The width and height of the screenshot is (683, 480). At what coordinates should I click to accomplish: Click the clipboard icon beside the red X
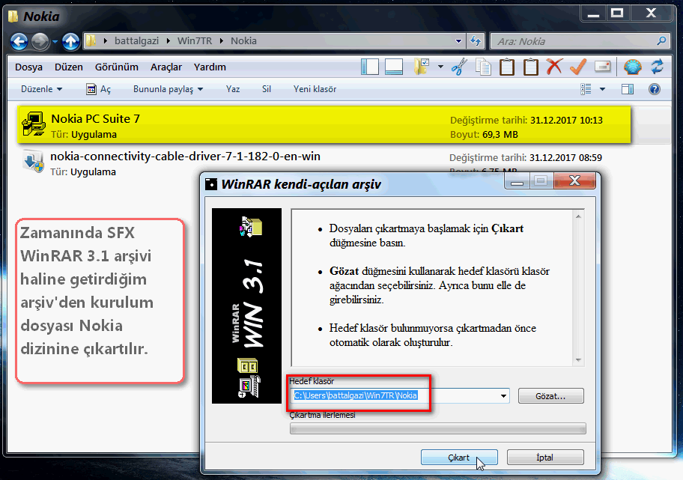[x=530, y=67]
